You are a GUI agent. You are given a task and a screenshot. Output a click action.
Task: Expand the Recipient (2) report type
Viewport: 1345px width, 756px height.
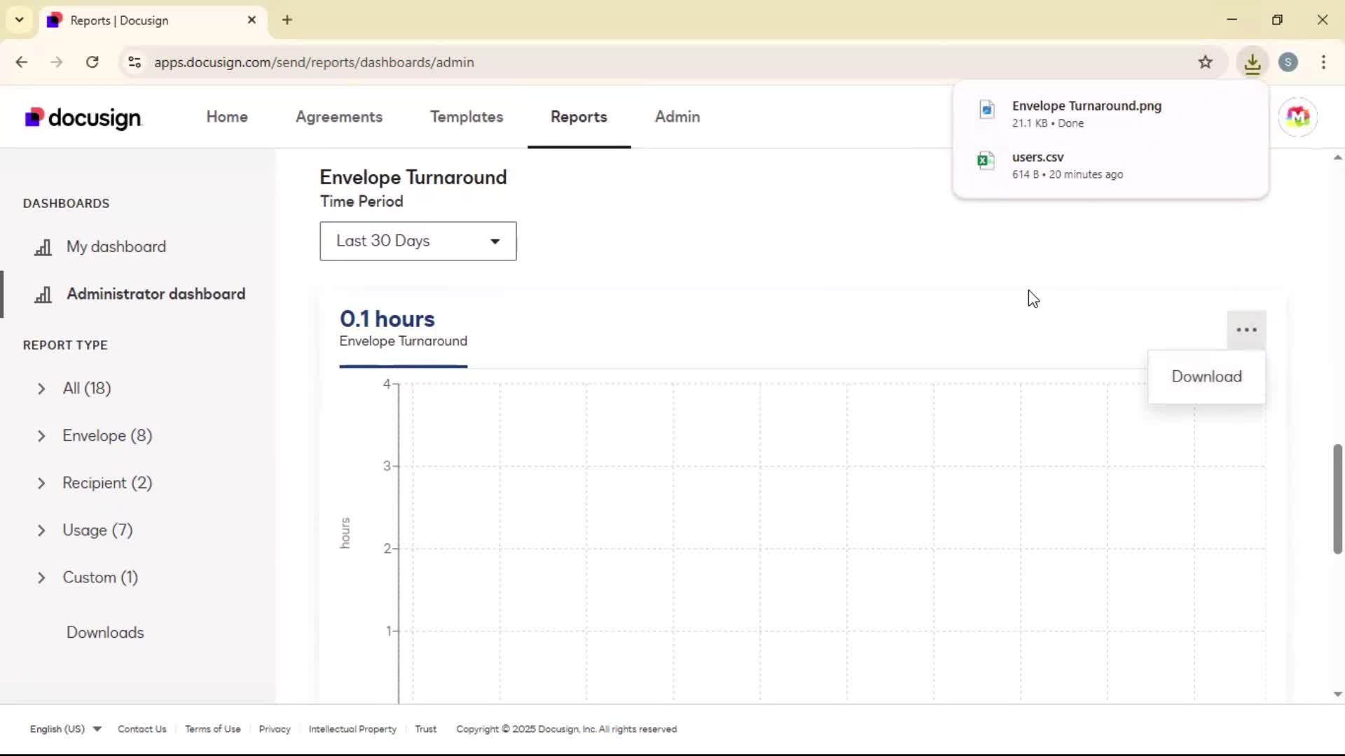(41, 483)
